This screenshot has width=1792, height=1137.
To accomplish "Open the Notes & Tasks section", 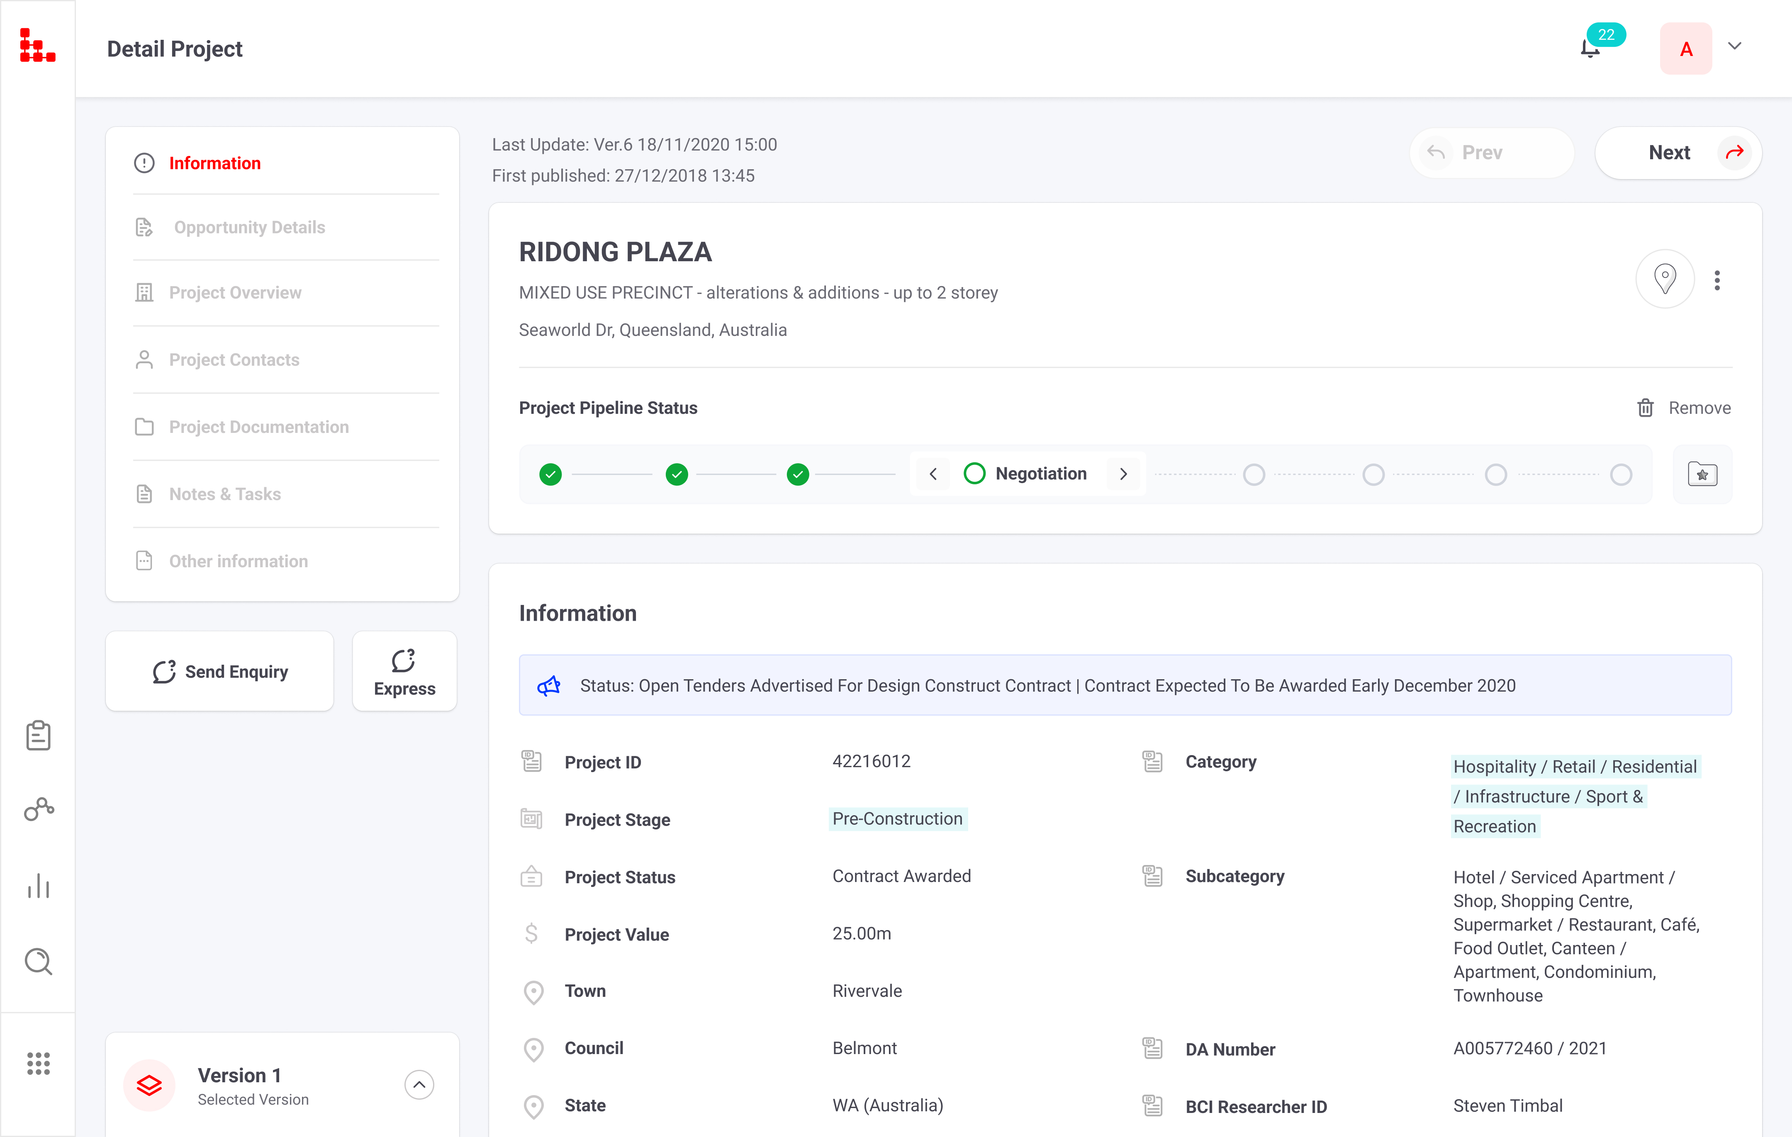I will point(225,494).
